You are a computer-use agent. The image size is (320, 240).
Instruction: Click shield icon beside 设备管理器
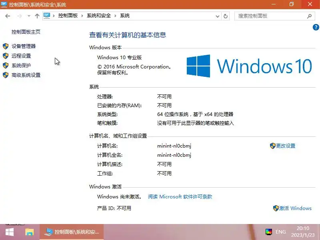[6, 46]
